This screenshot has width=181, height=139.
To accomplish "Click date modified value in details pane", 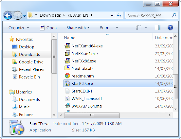I will [x=102, y=124].
